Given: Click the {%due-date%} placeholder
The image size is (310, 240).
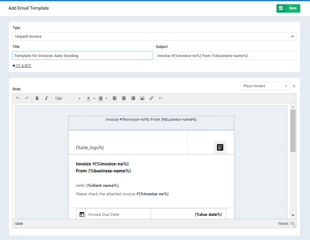Looking at the screenshot, I should point(208,215).
